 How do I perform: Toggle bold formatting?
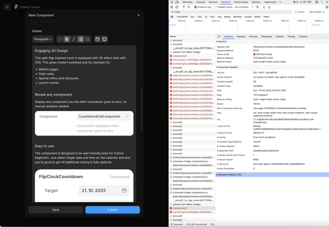click(67, 39)
